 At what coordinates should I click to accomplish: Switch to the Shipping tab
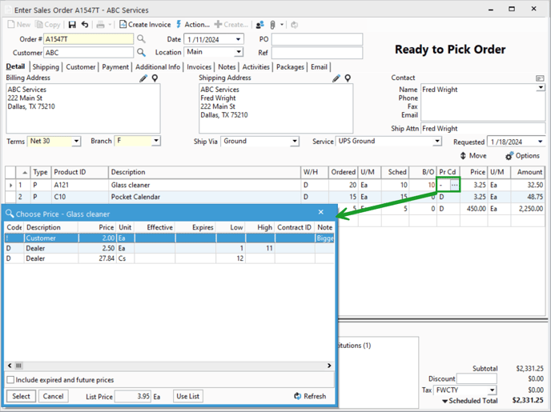point(46,67)
